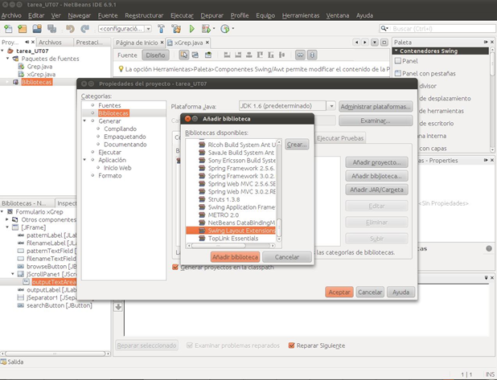Click the library list vertical scrollbar
The width and height of the screenshot is (497, 380).
coord(279,226)
